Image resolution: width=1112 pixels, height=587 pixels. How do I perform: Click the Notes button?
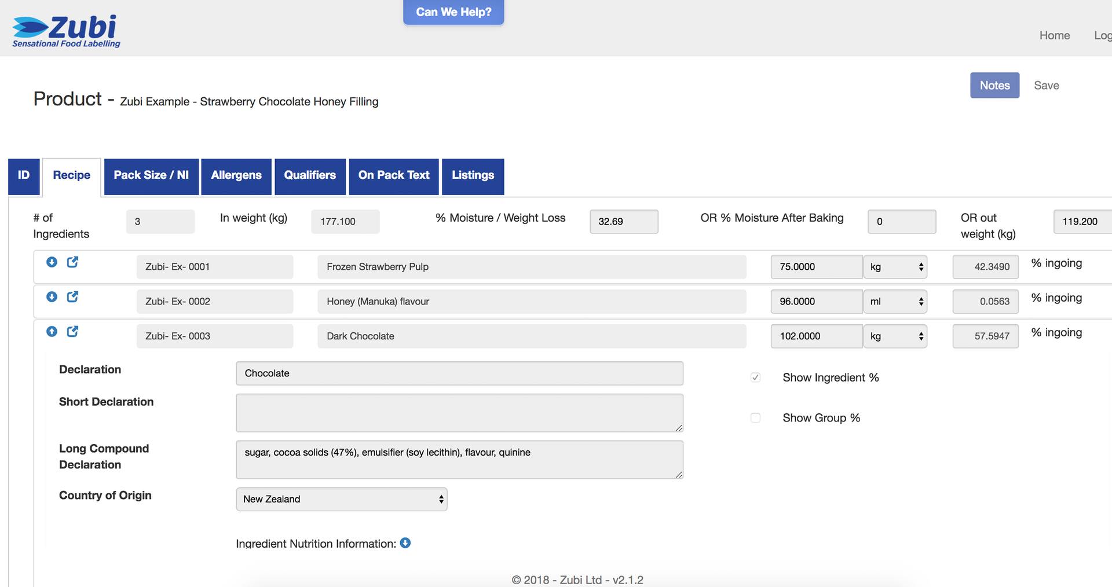(x=994, y=85)
